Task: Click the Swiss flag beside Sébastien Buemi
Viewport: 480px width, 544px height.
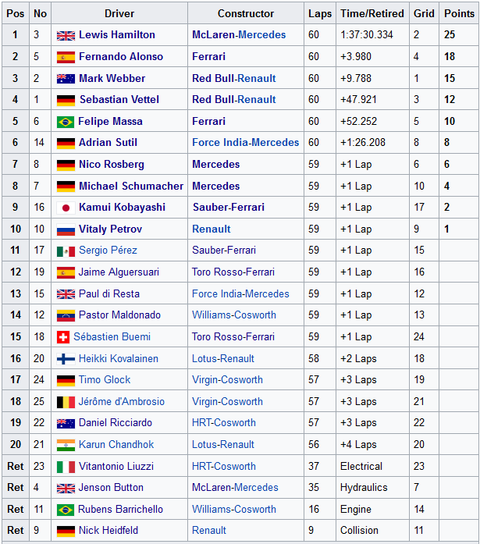Action: coord(63,337)
